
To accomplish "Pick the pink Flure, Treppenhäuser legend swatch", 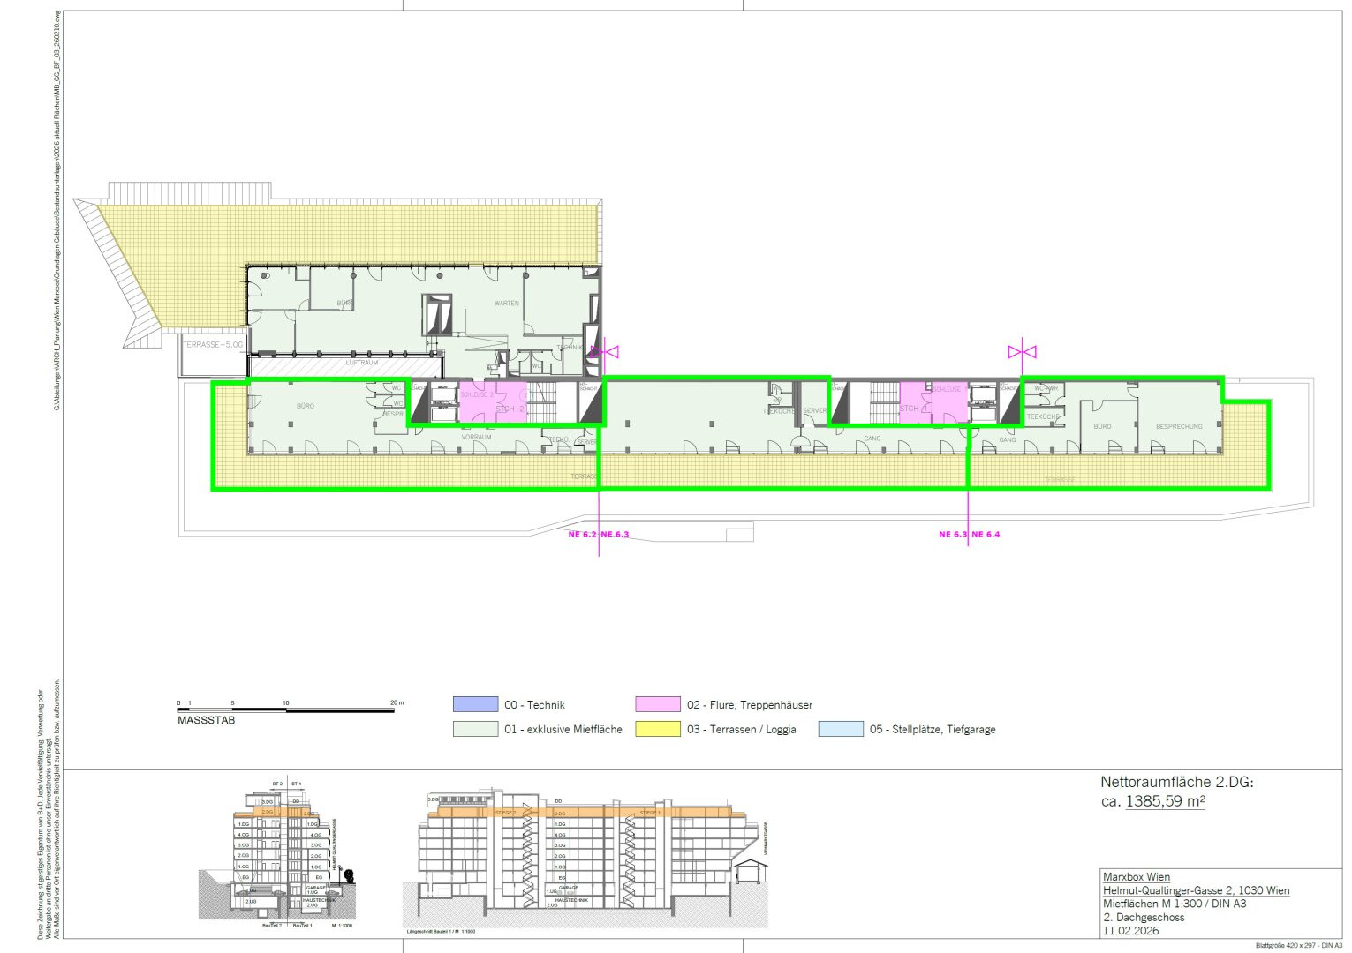I will pyautogui.click(x=658, y=704).
